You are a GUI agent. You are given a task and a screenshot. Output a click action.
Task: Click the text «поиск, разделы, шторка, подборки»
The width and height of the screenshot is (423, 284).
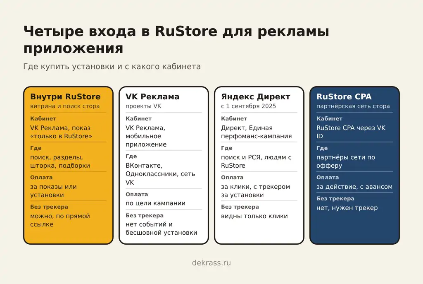click(x=60, y=161)
